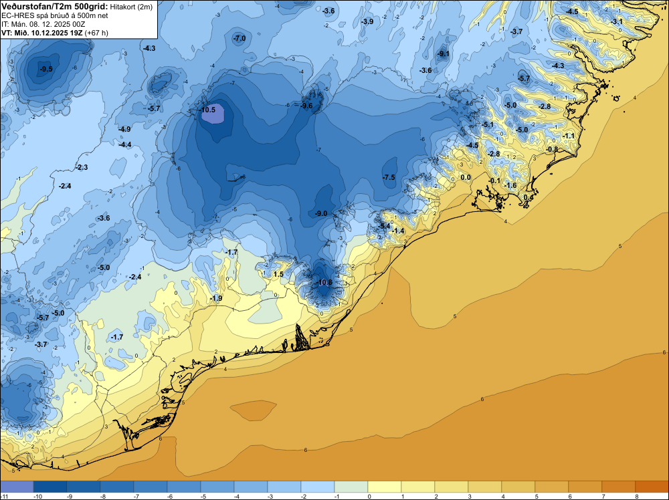
Task: Click the -9.6 temperature label
Action: pyautogui.click(x=306, y=106)
